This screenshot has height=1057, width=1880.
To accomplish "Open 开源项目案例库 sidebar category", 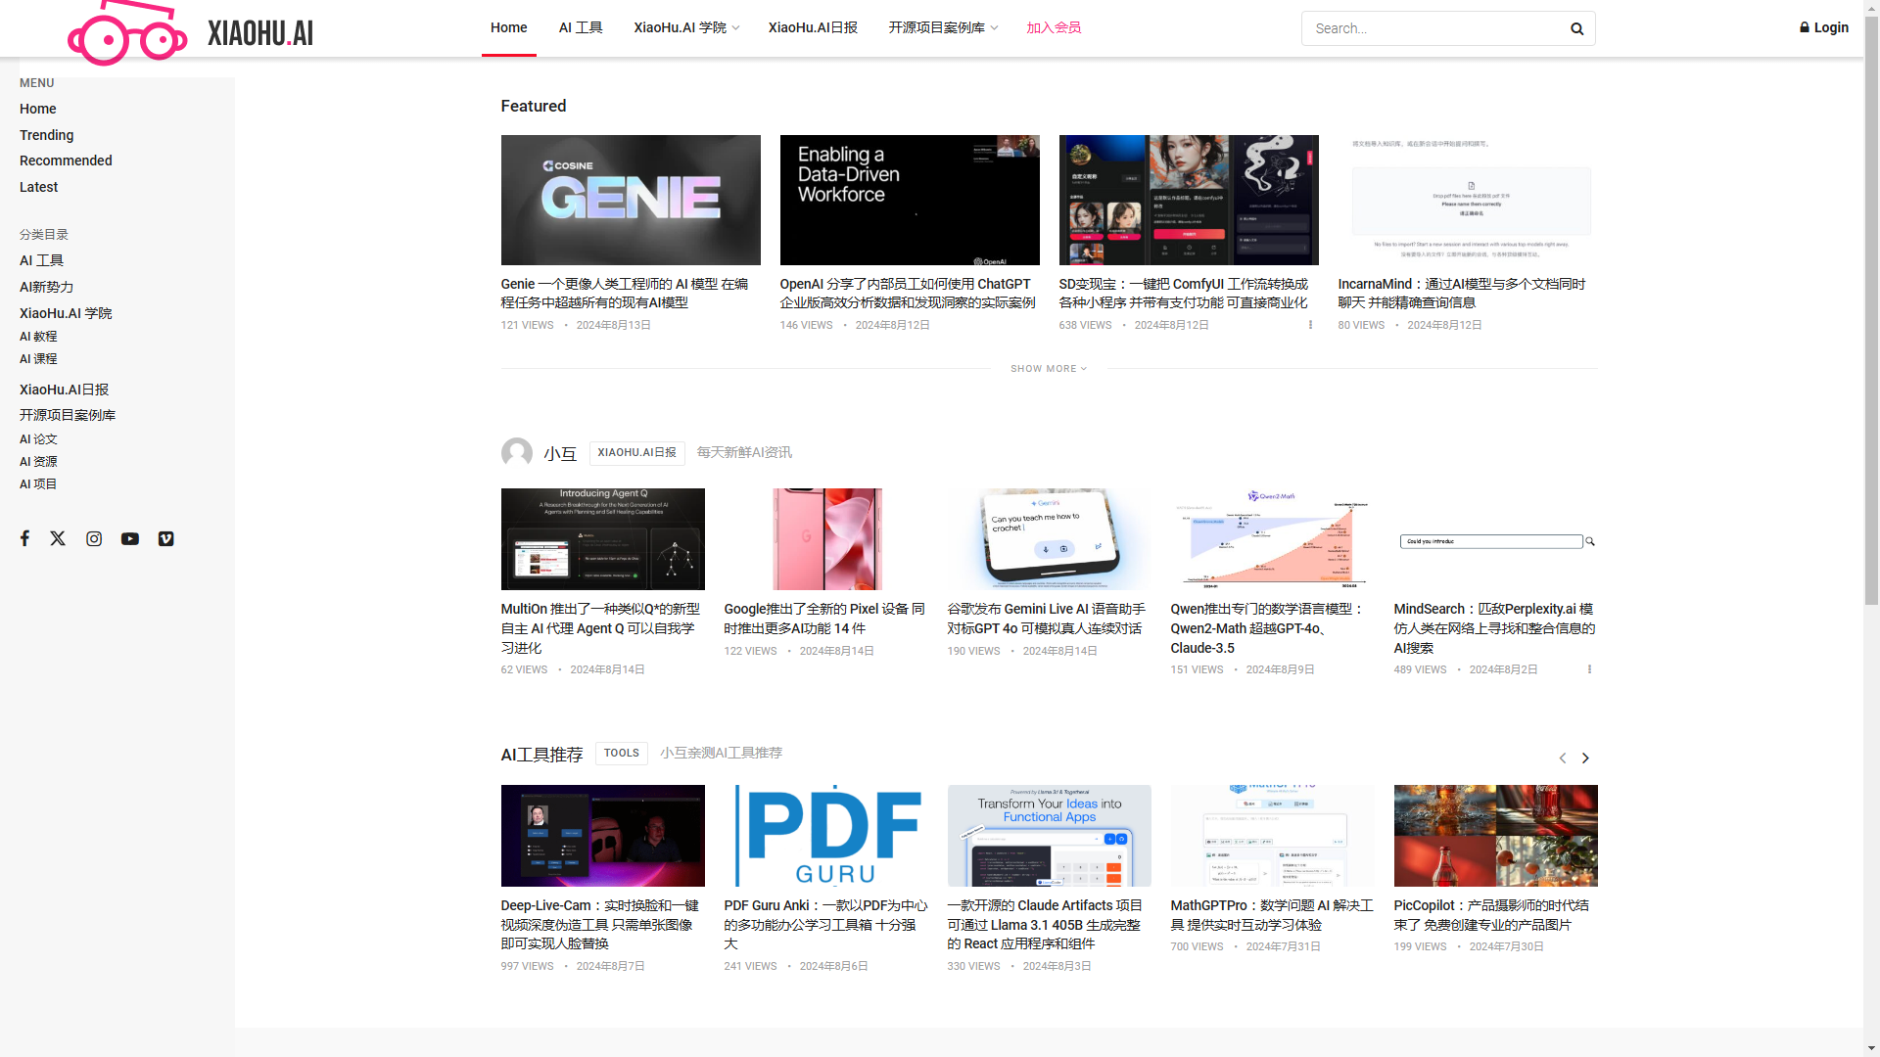I will tap(68, 415).
